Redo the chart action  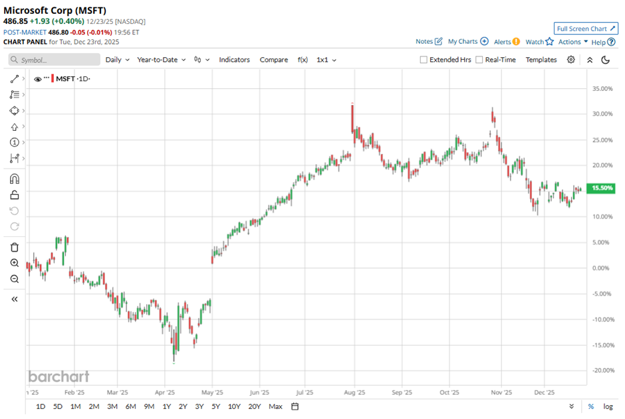click(15, 226)
